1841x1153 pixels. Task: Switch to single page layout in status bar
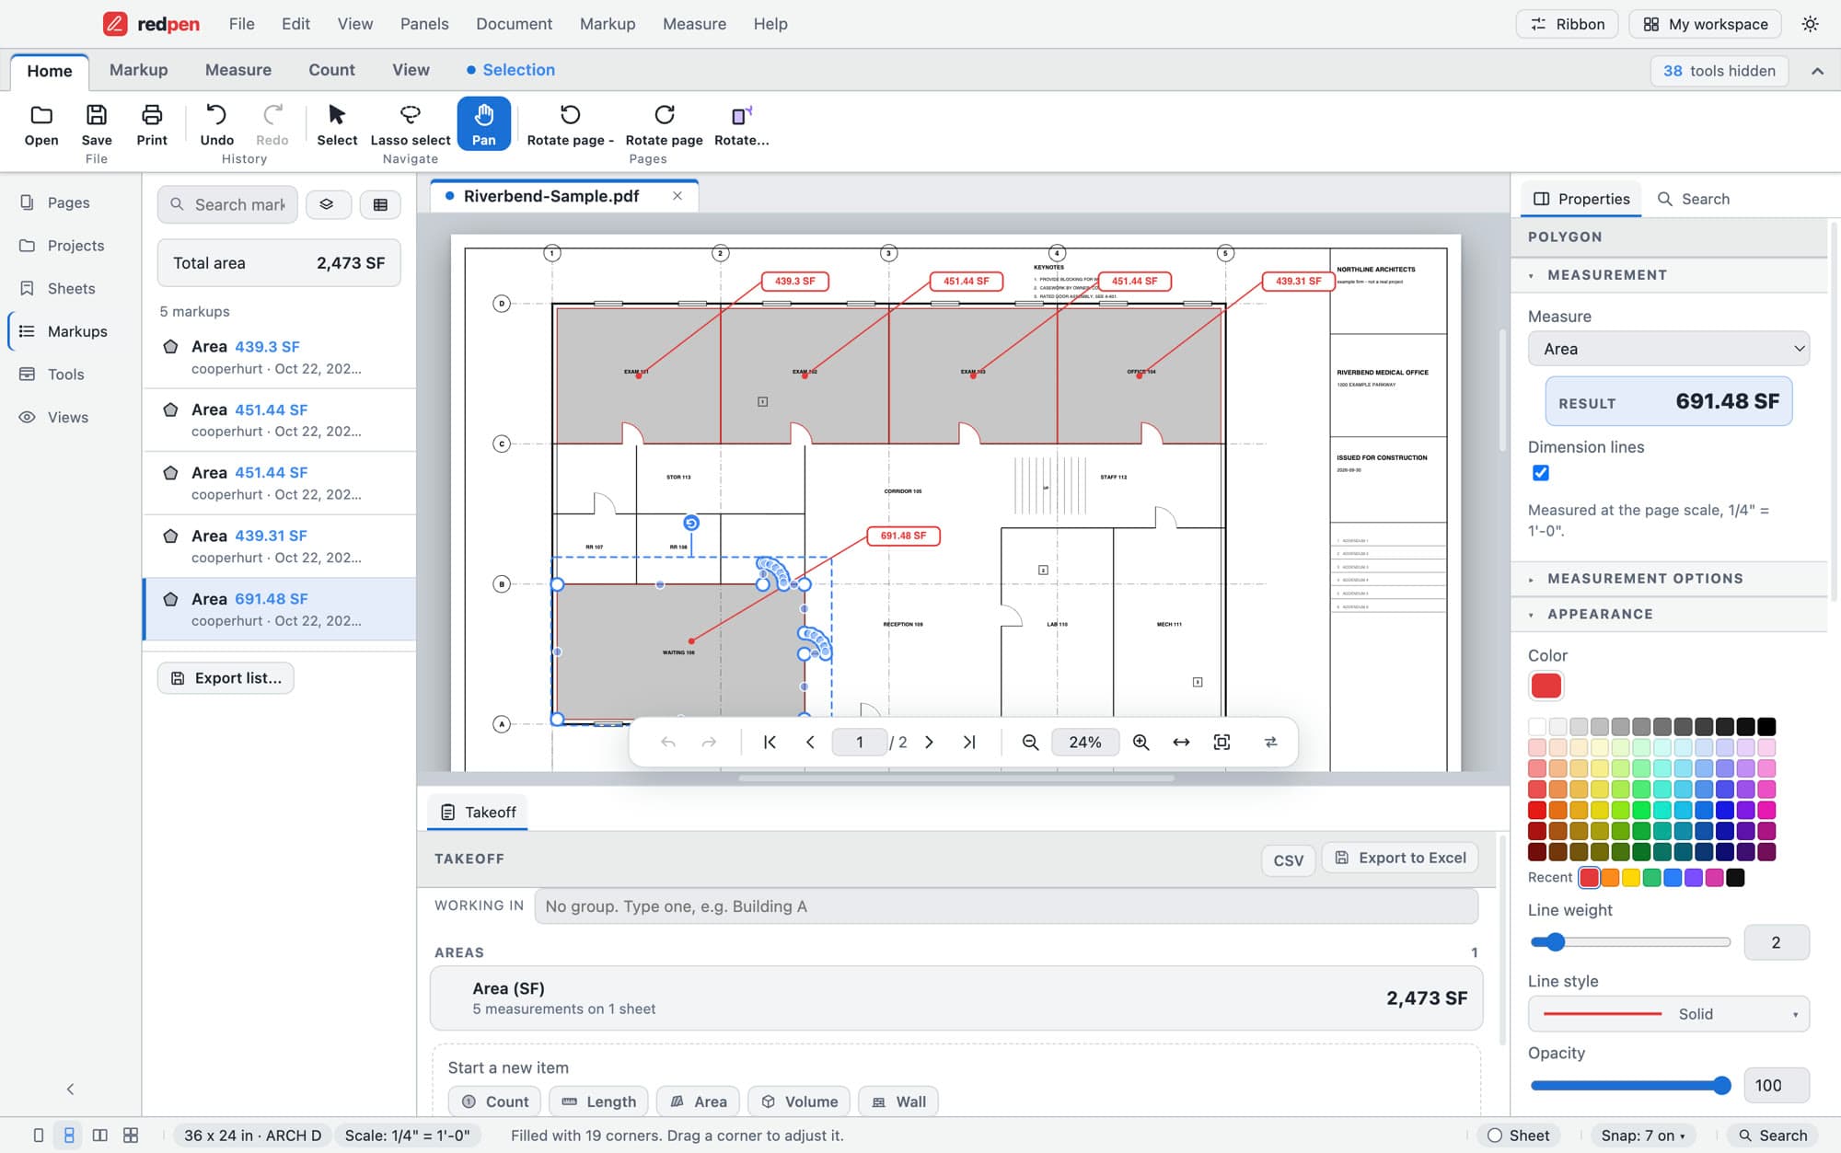pyautogui.click(x=38, y=1135)
